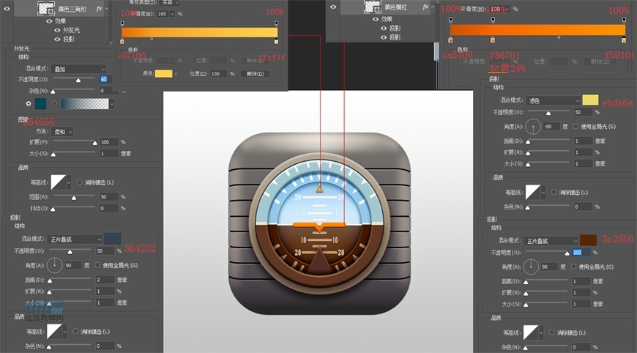Select the f56701 gradient color stop at 24%
This screenshot has width=637, height=353.
pyautogui.click(x=492, y=40)
